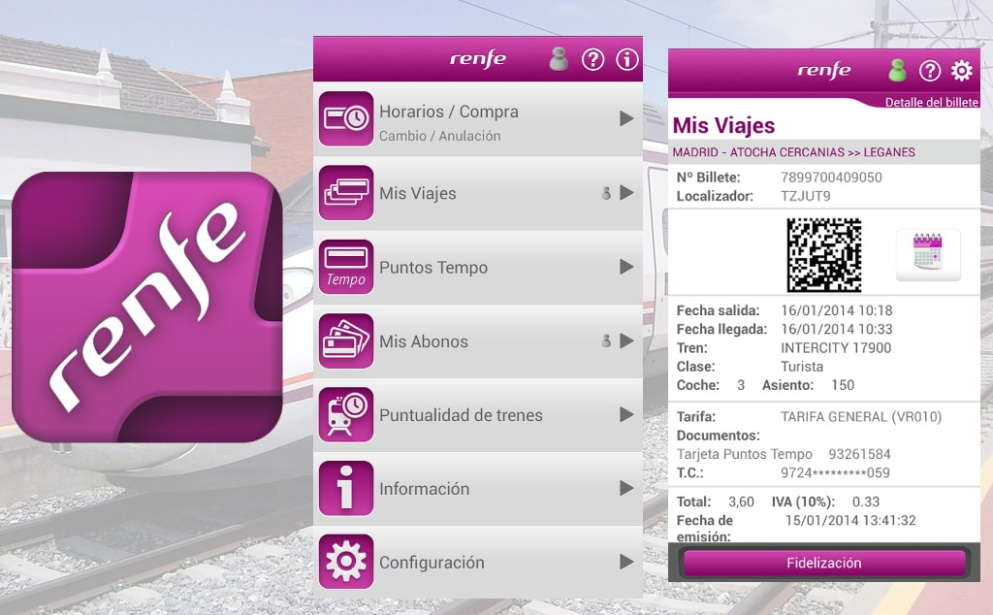This screenshot has width=993, height=615.
Task: Open Puntualidad de trenes menu entry
Action: point(478,415)
